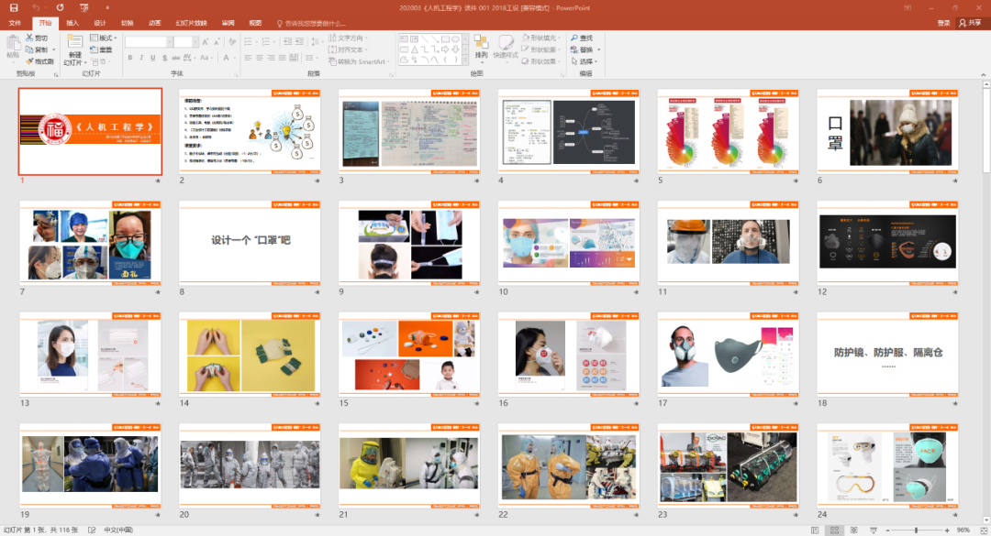
Task: Click the Shape Outline (形状轮廓) button
Action: (x=540, y=49)
